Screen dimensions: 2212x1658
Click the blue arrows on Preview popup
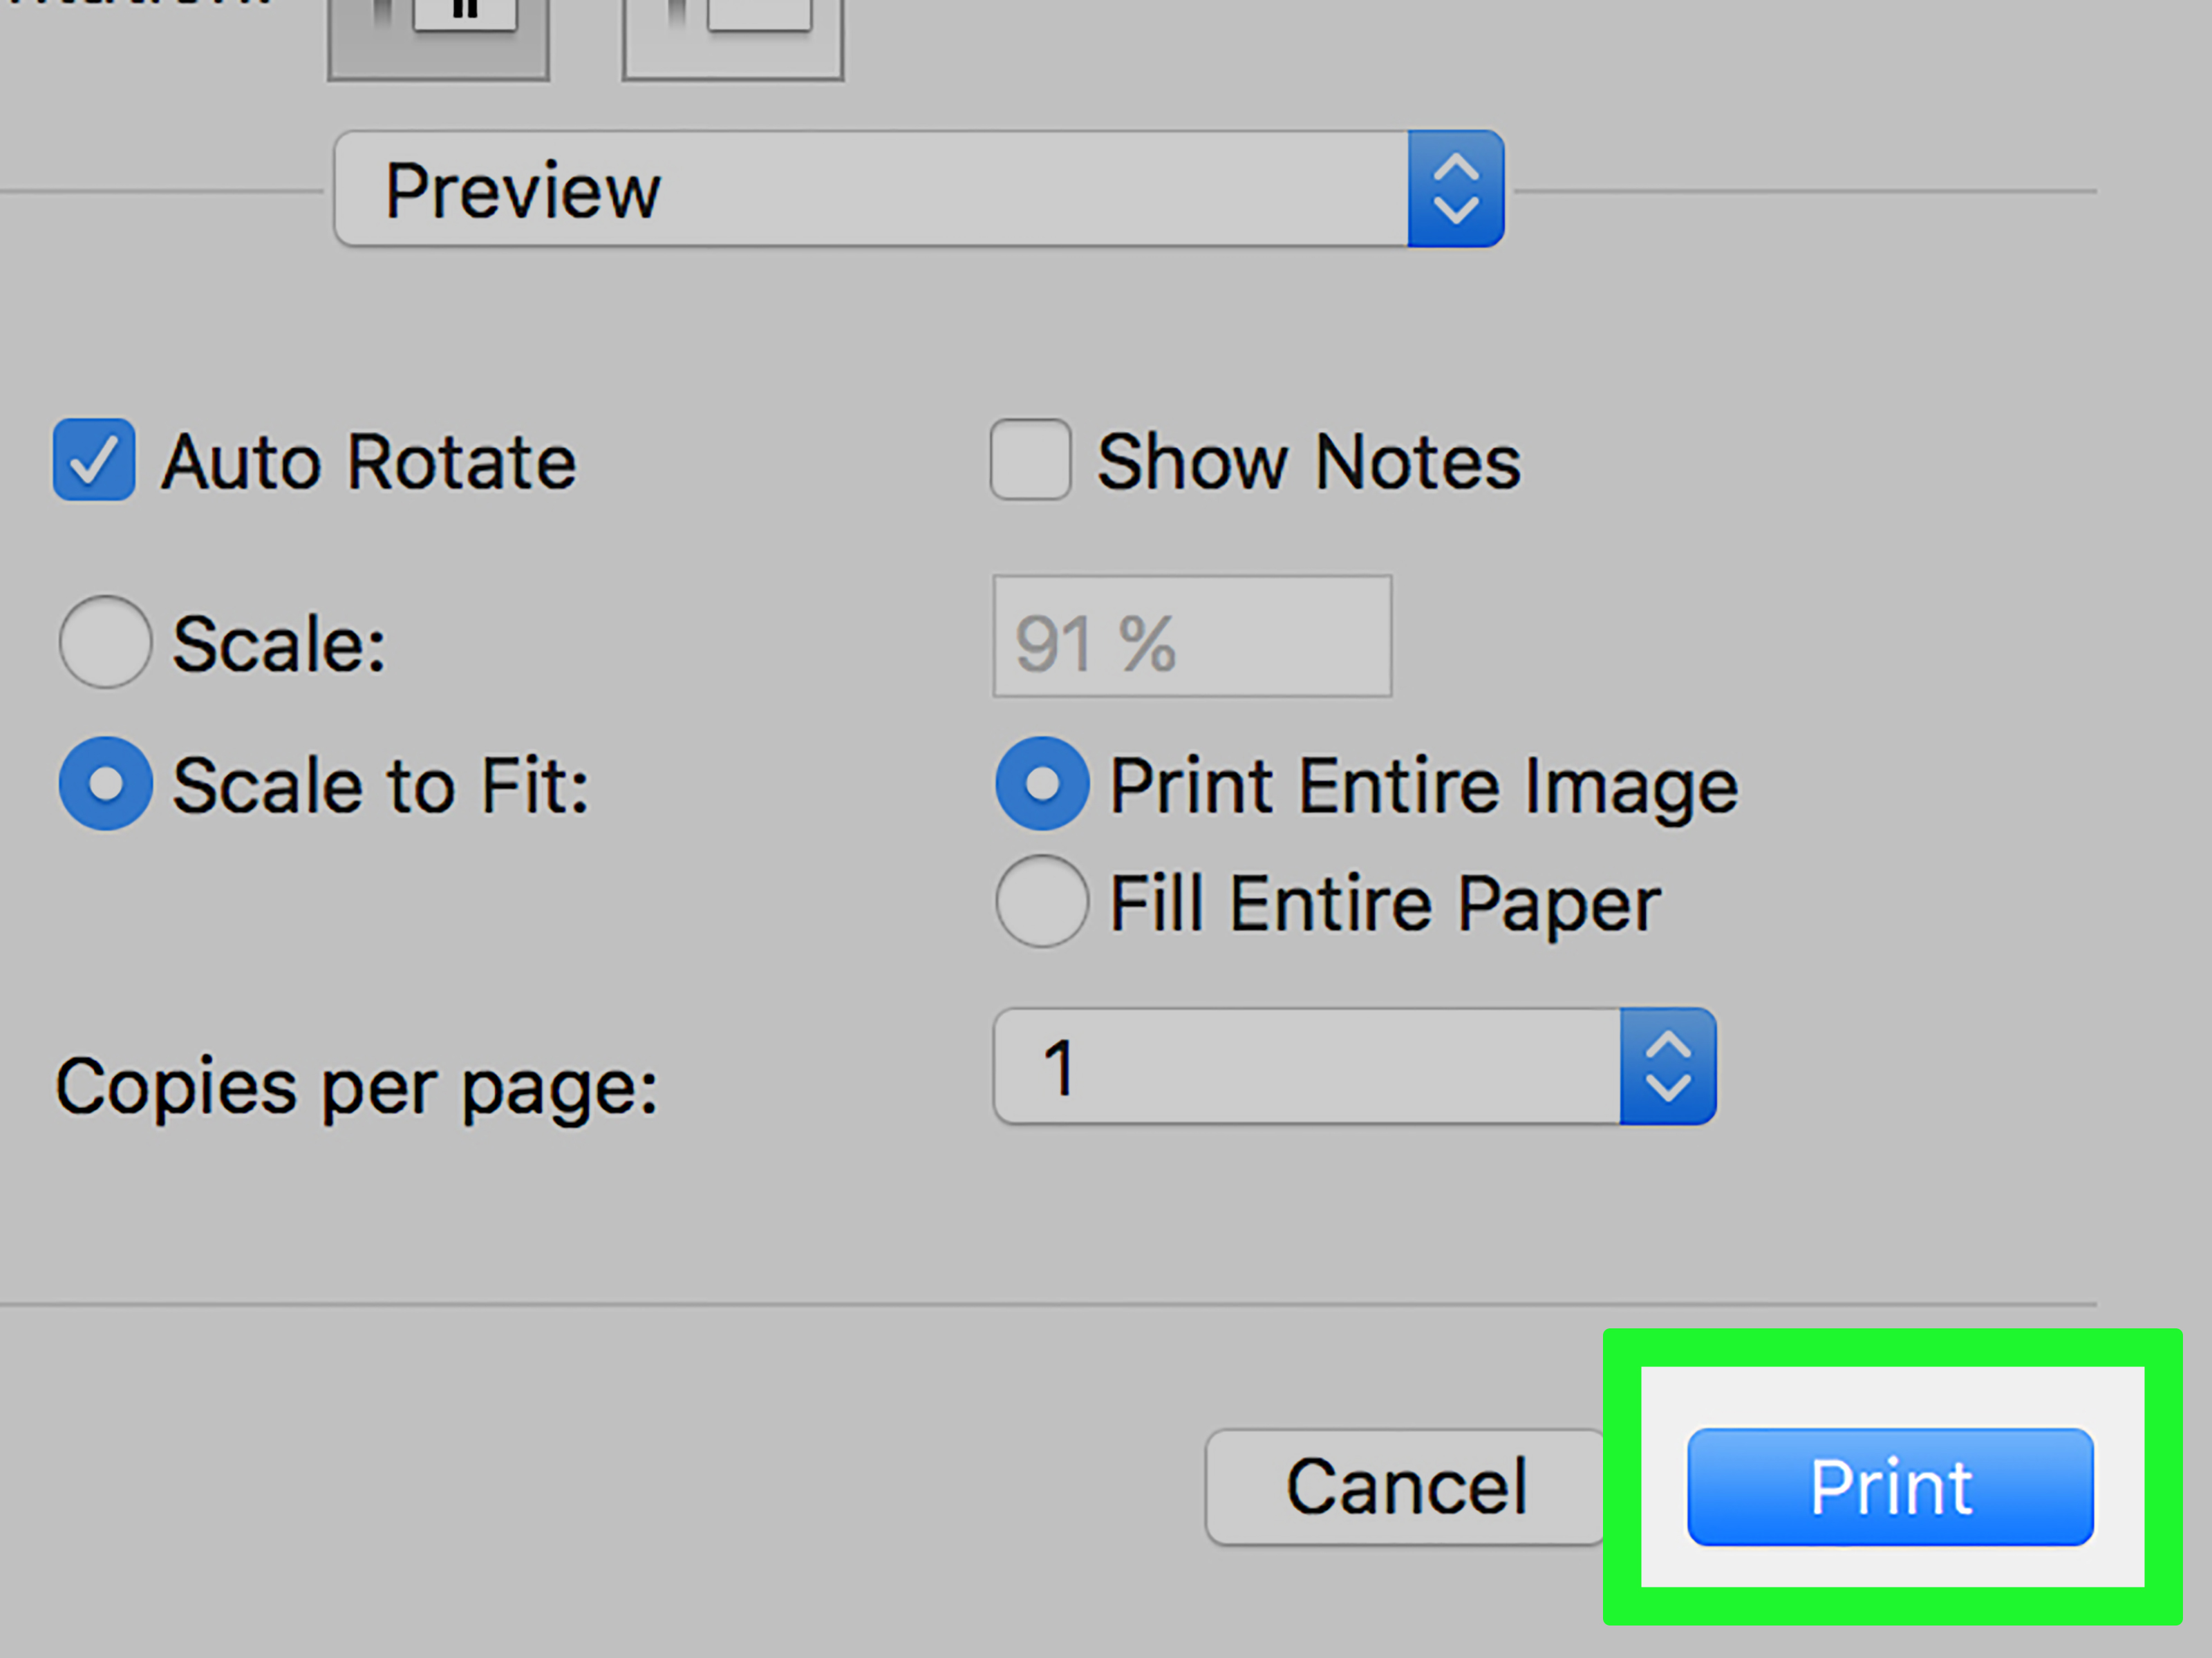point(1456,188)
